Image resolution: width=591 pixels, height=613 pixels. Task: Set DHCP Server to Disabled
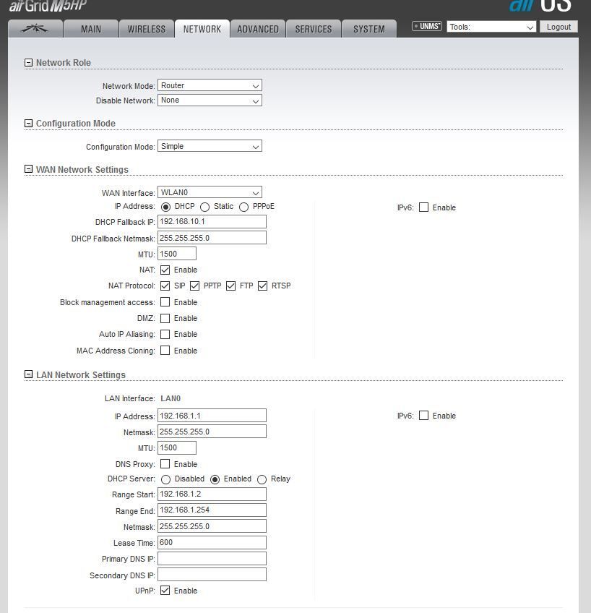(166, 479)
